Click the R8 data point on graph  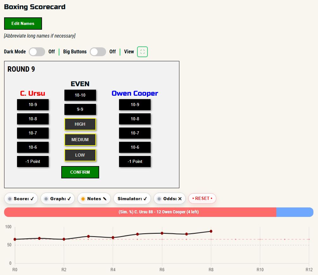tap(211, 231)
